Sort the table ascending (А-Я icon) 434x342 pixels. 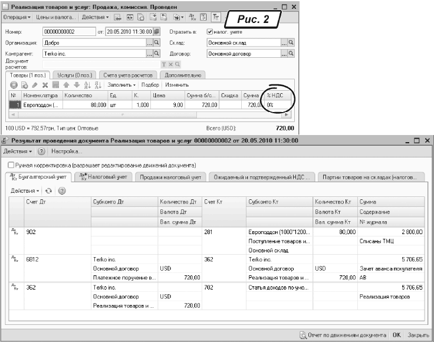click(x=87, y=85)
